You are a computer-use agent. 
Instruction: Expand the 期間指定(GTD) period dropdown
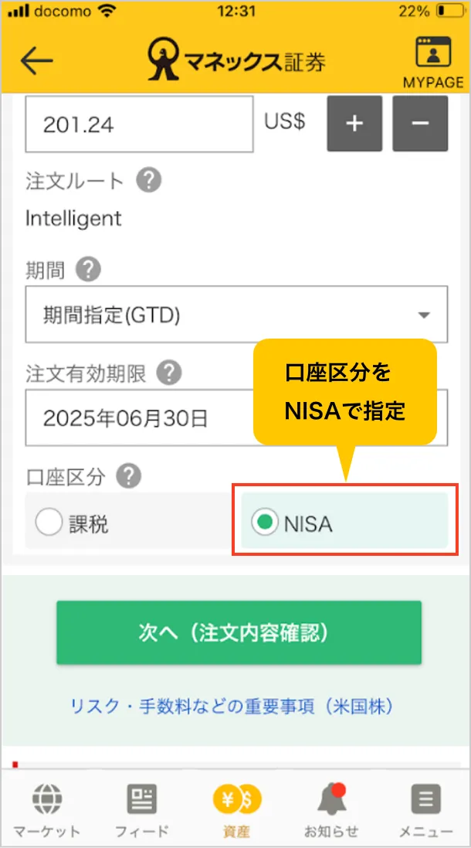[x=236, y=315]
